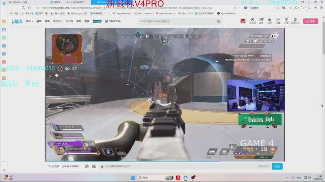Open Atlas - DGS bookmark

click(x=186, y=13)
